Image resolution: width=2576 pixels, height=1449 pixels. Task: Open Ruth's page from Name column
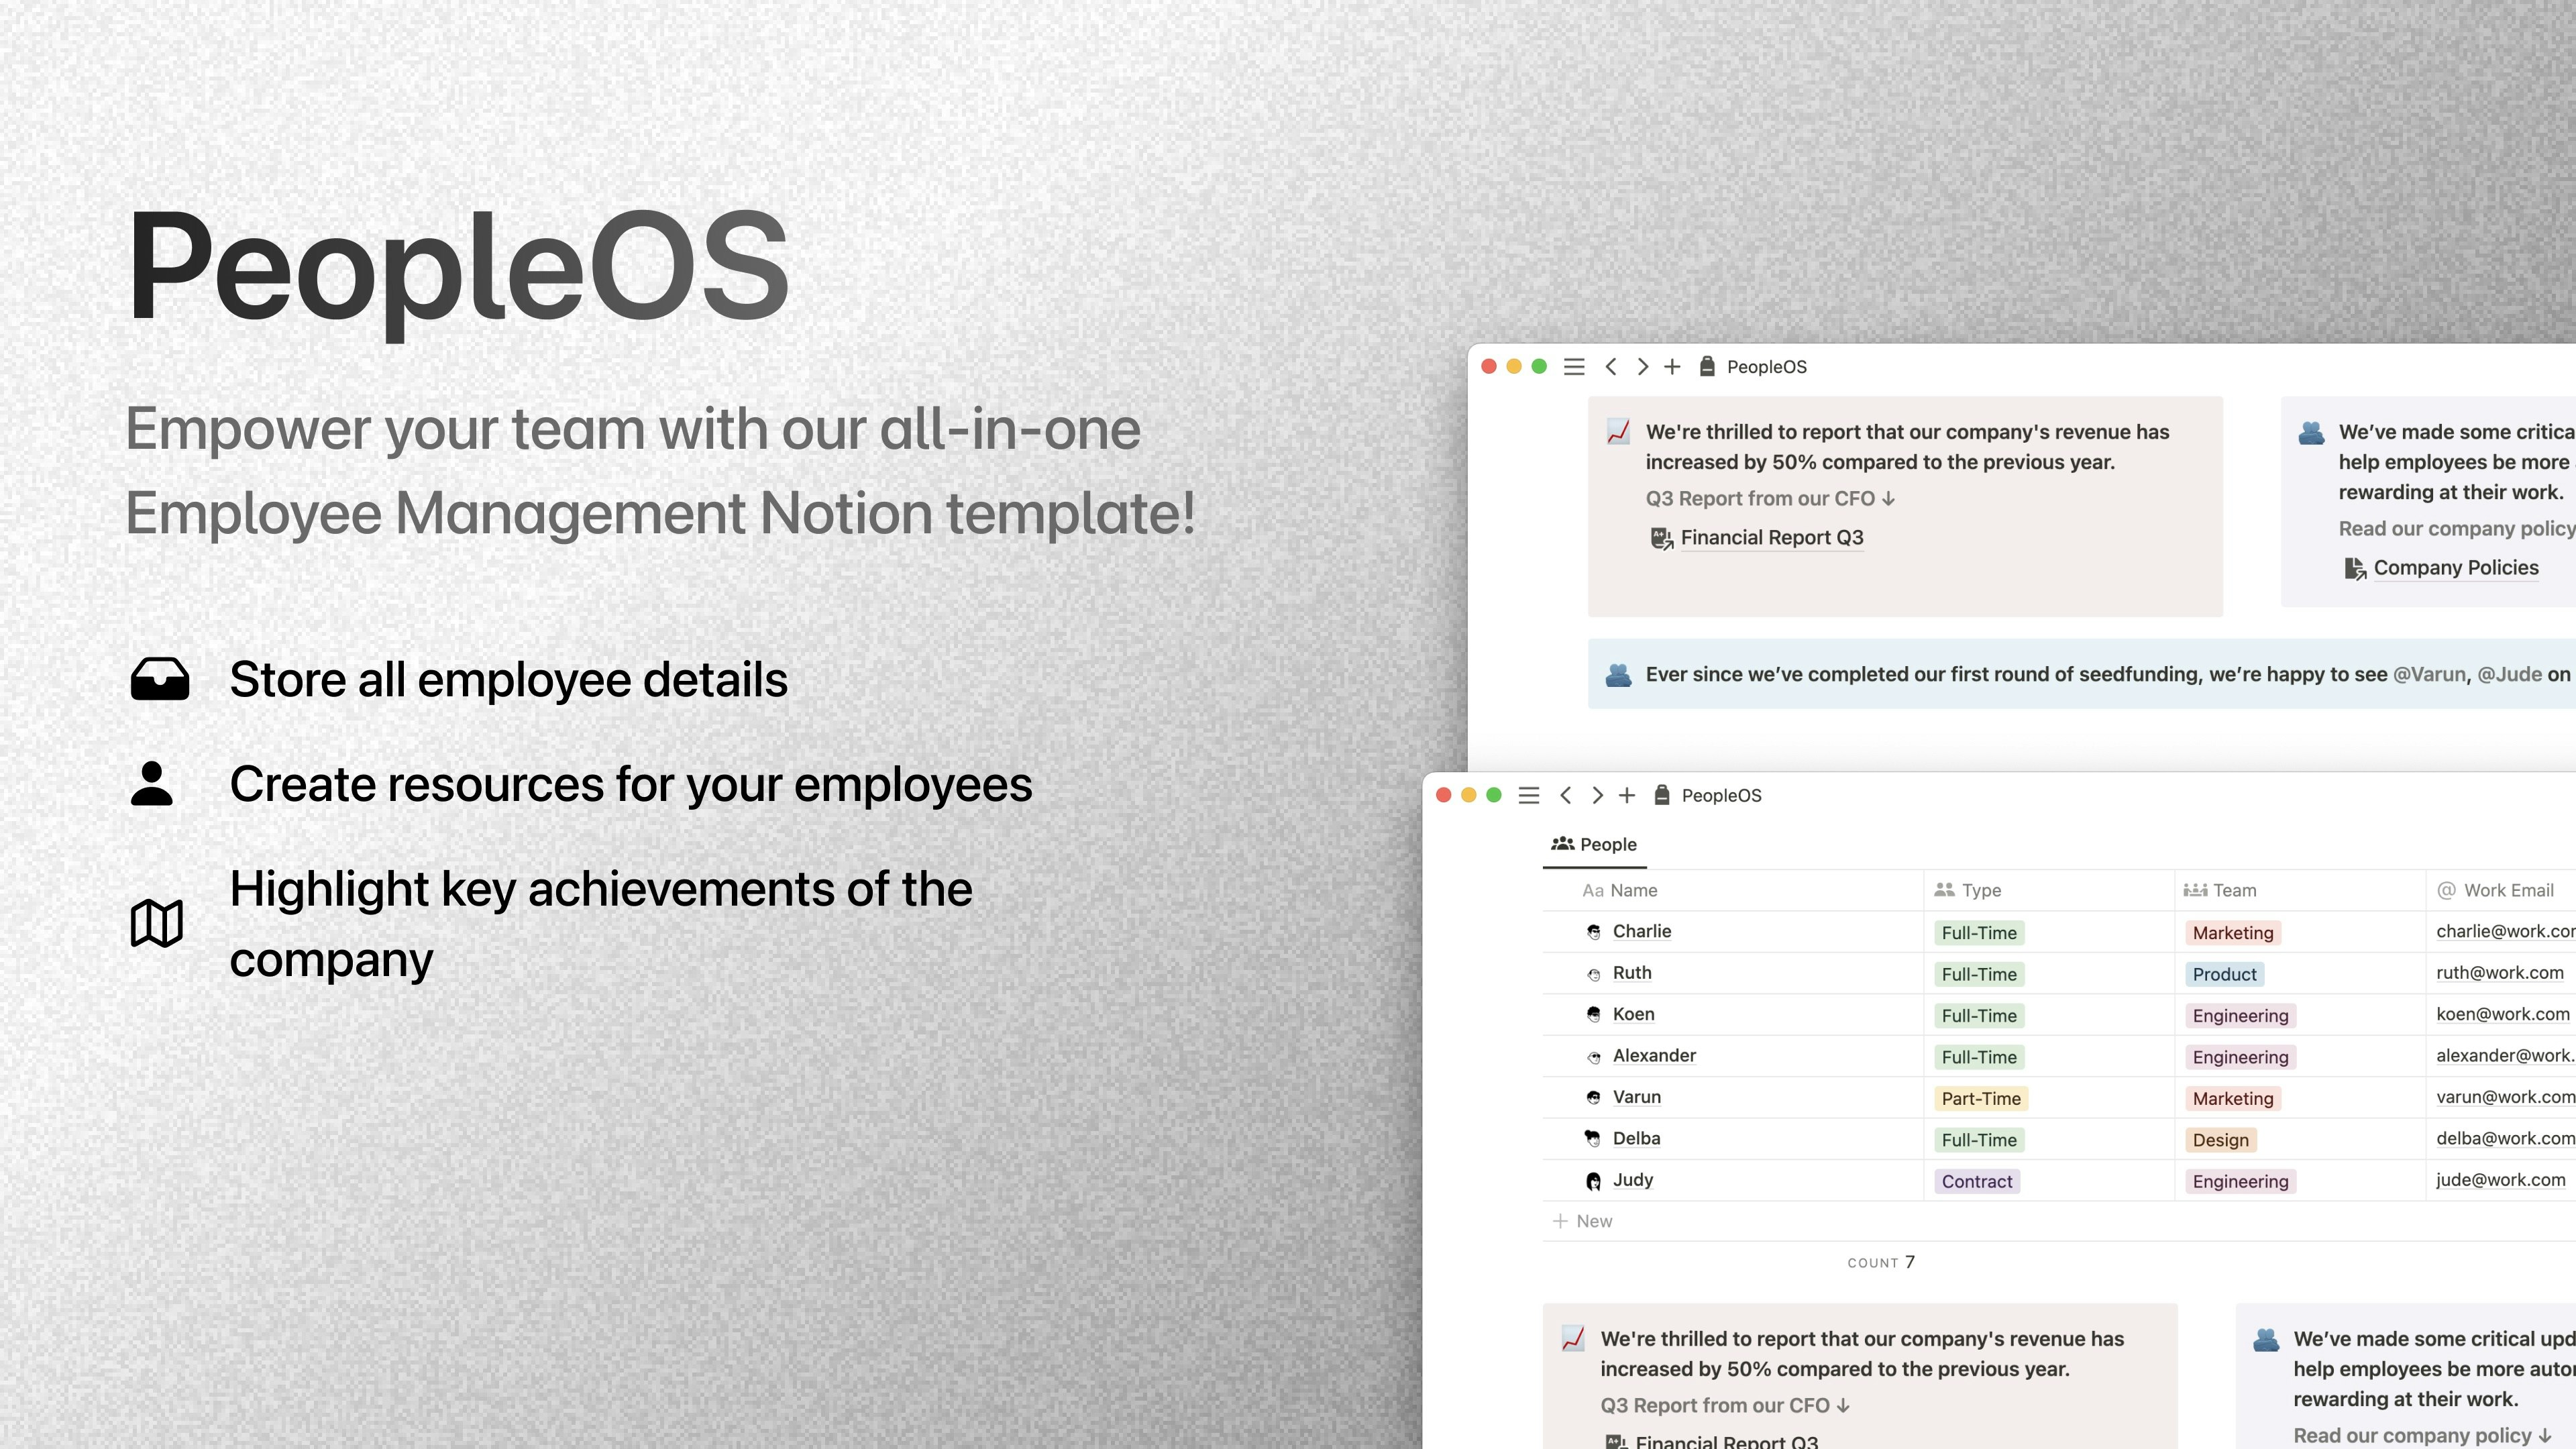tap(1632, 973)
